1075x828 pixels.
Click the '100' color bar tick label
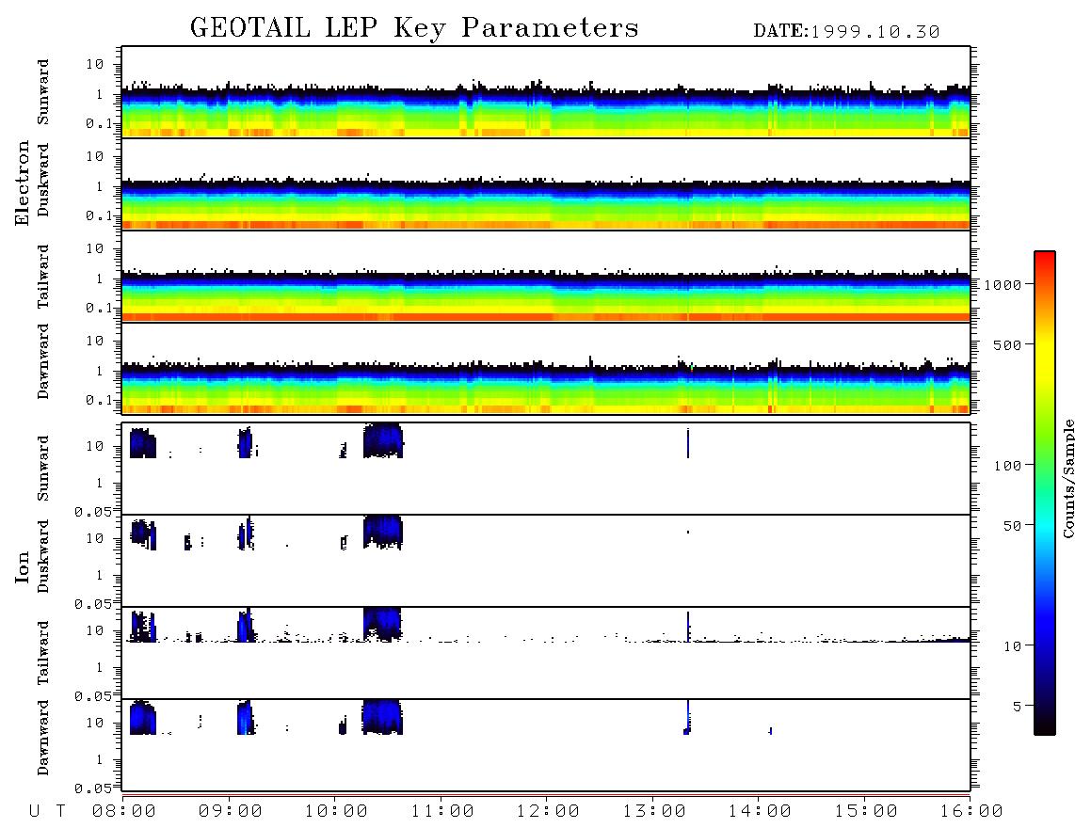coord(1007,466)
